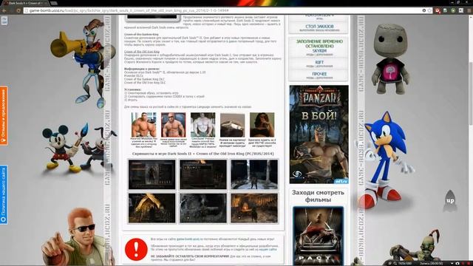Open fifth game screenshot, dark round tunnel
Image resolution: width=473 pixels, height=266 pixels.
point(203,208)
